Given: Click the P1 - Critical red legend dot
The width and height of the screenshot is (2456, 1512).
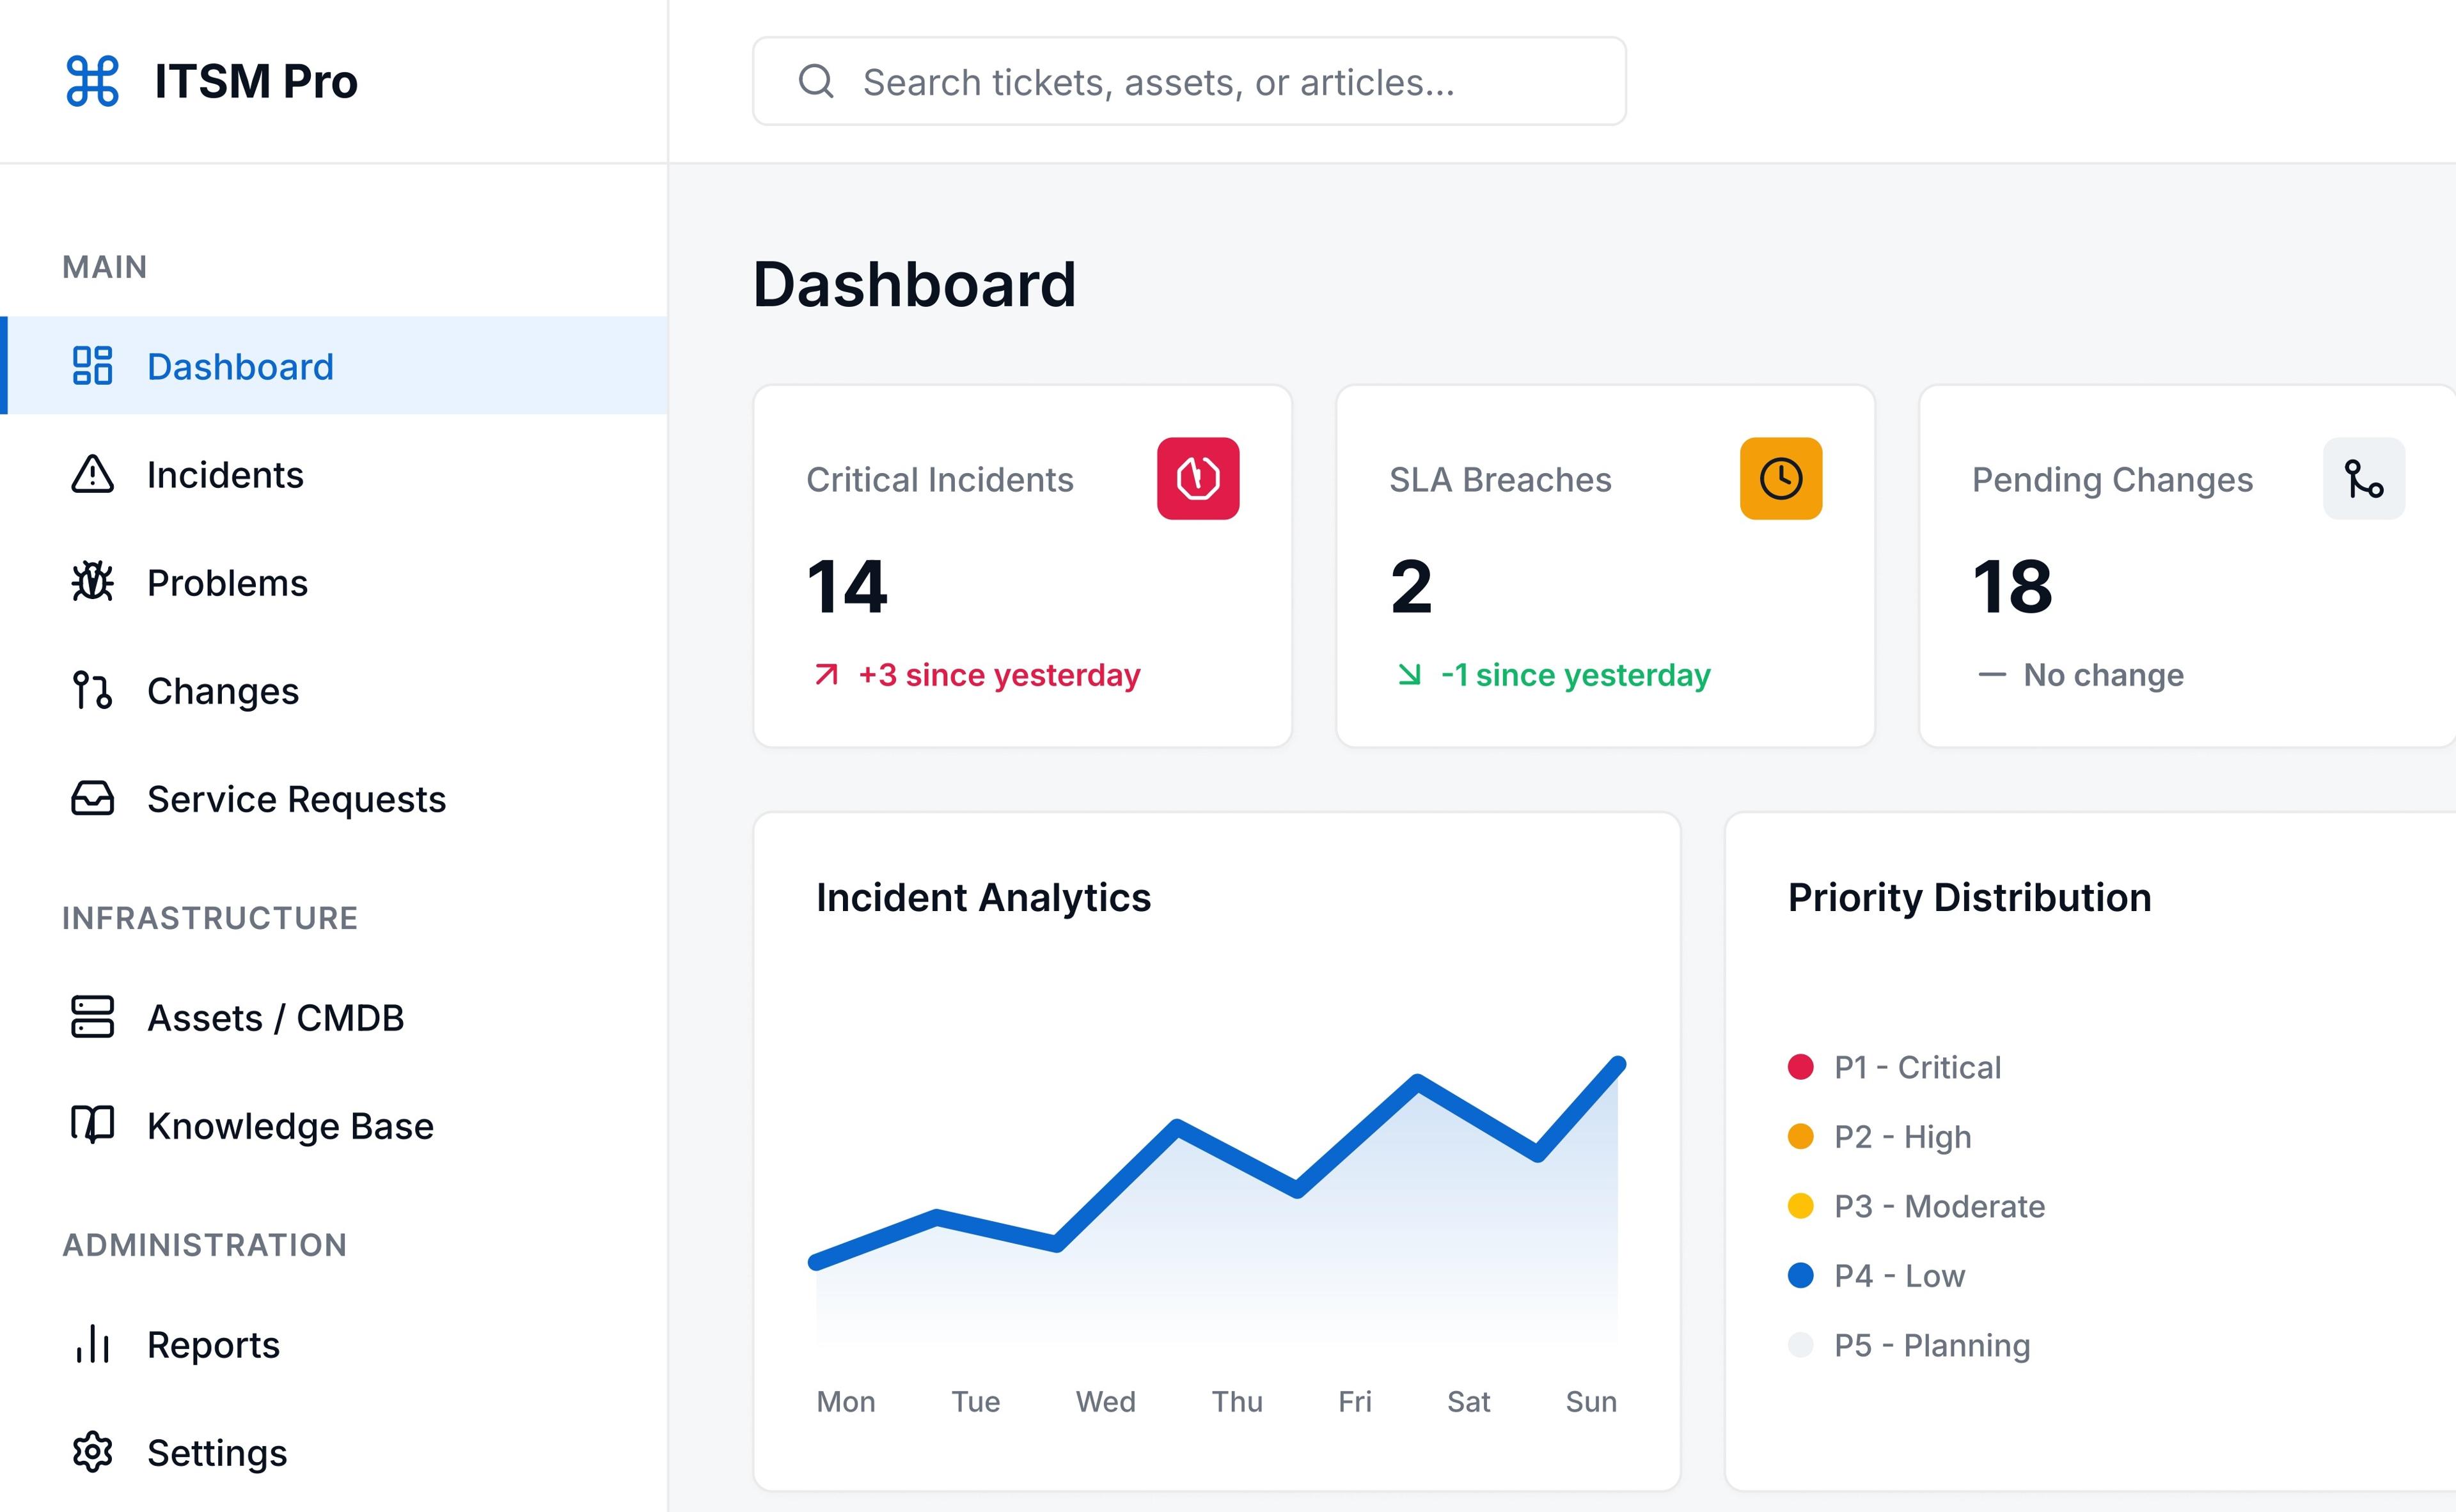Looking at the screenshot, I should click(1800, 1067).
